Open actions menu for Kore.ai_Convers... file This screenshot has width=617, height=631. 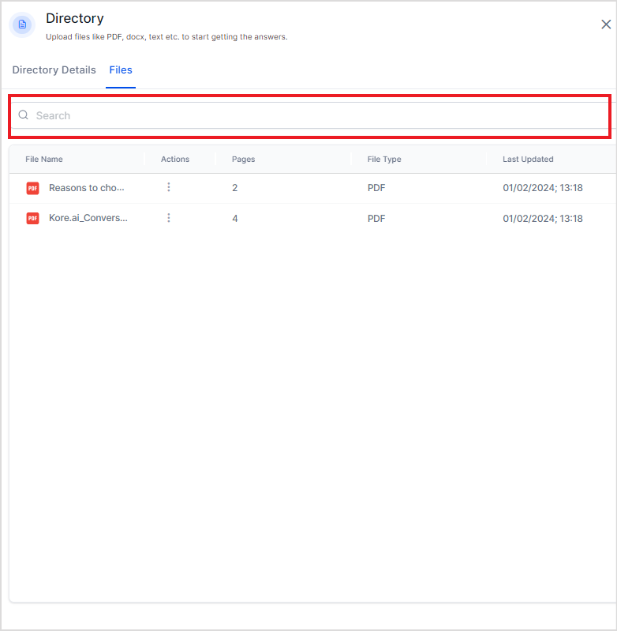pyautogui.click(x=168, y=218)
